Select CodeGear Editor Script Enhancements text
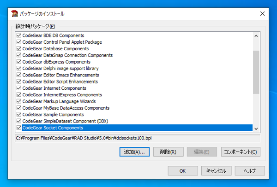The width and height of the screenshot is (277, 187). [60, 82]
